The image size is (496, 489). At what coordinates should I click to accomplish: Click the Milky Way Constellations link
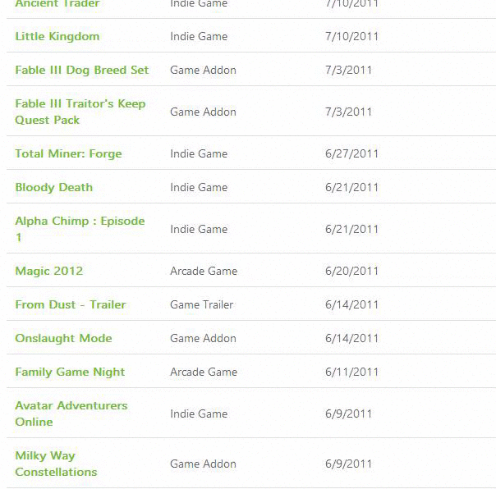tap(56, 464)
